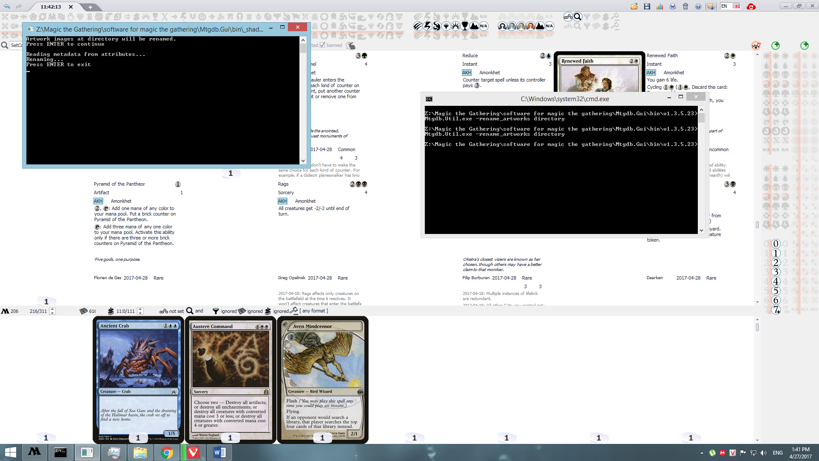Add a new tab with plus
Viewport: 819px width, 461px height.
point(90,7)
